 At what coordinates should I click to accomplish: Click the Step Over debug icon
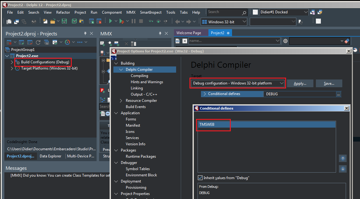[x=158, y=21]
